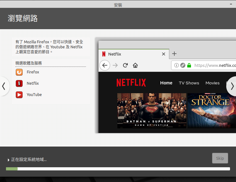Click the permissions link icon in address bar
The height and width of the screenshot is (182, 236).
(183, 65)
